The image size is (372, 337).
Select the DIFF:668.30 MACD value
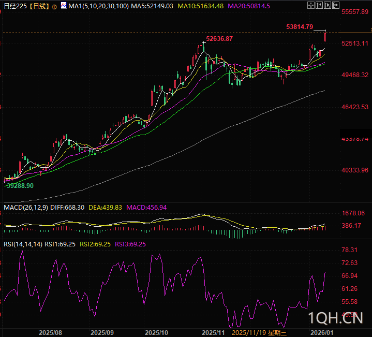click(x=67, y=207)
